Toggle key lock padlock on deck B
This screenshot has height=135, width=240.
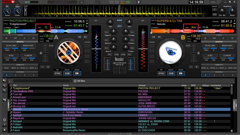199,53
